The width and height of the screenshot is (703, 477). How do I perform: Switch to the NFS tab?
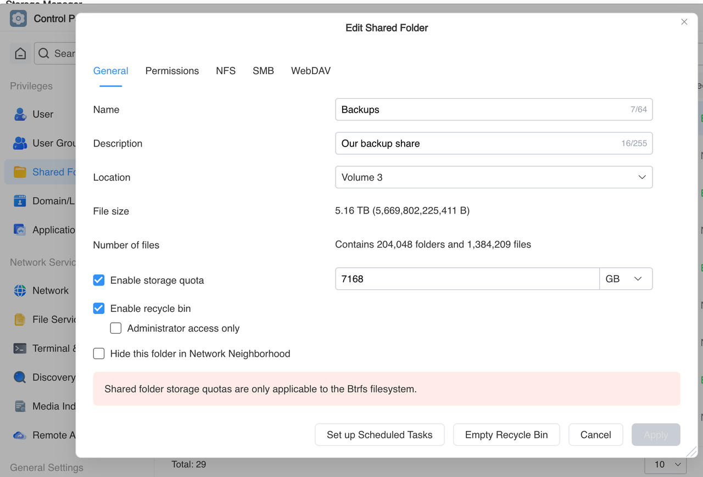click(226, 71)
